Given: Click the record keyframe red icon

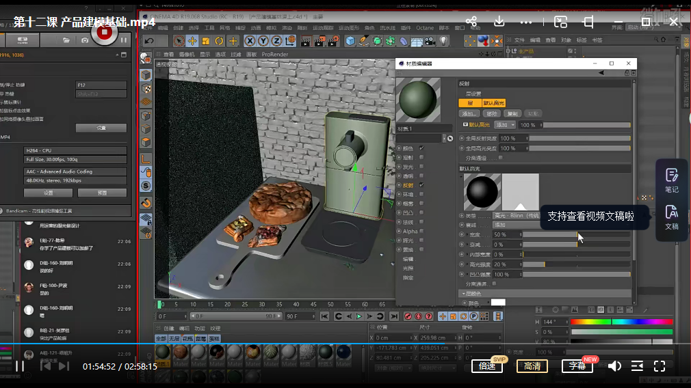Looking at the screenshot, I should [408, 316].
